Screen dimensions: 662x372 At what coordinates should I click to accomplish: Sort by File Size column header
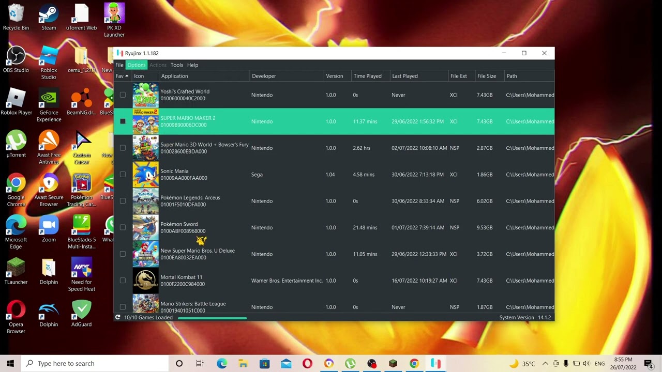point(489,76)
